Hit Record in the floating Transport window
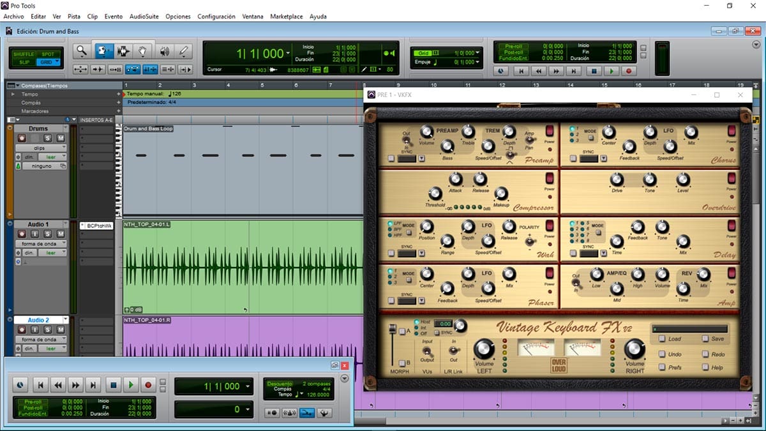The height and width of the screenshot is (431, 766). point(148,385)
